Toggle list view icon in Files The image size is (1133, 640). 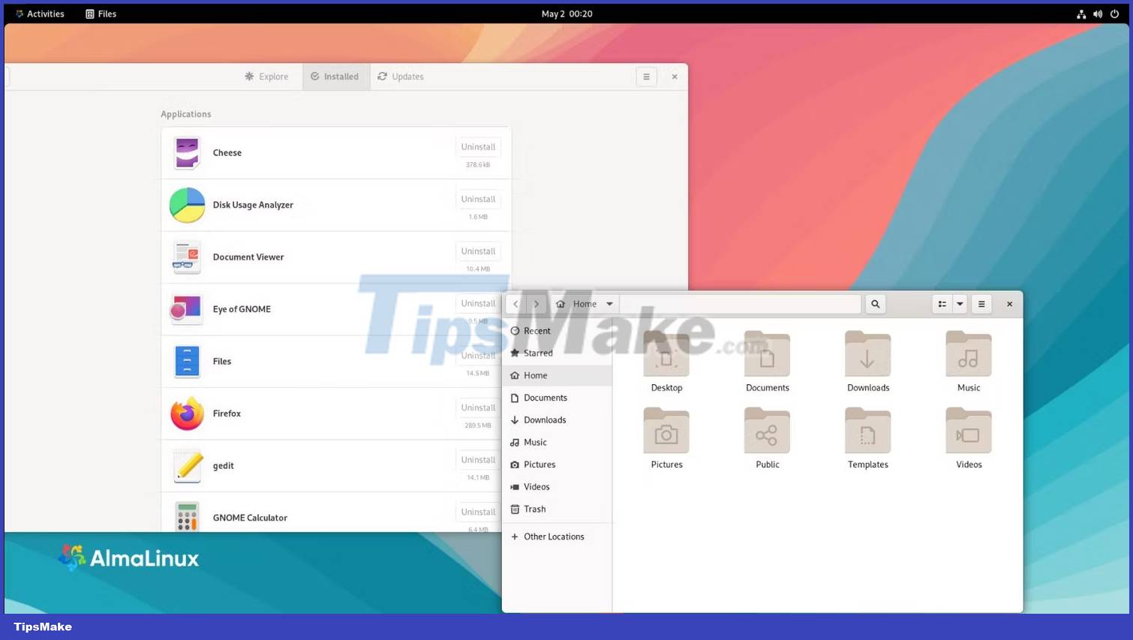942,304
